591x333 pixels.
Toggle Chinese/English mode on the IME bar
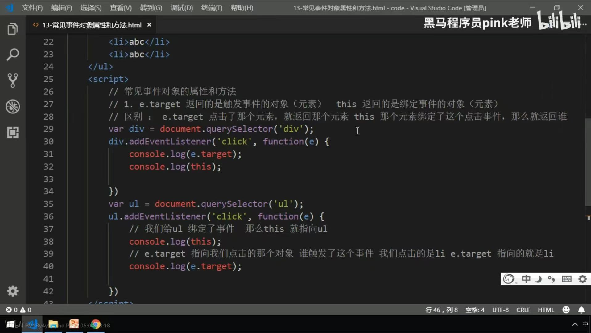click(x=526, y=279)
